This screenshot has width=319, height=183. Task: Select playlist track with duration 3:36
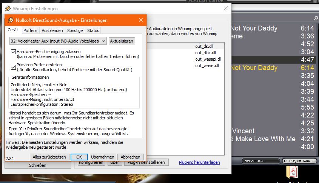coord(274,36)
